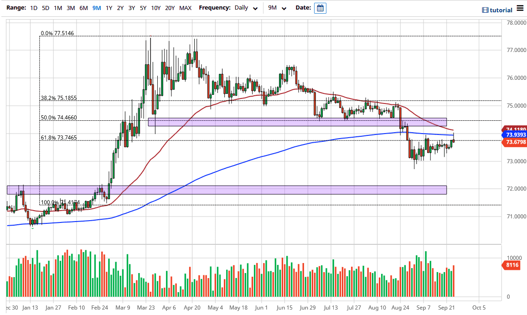Click the orange 73.6798 price label
Image resolution: width=527 pixels, height=315 pixels.
[x=514, y=143]
